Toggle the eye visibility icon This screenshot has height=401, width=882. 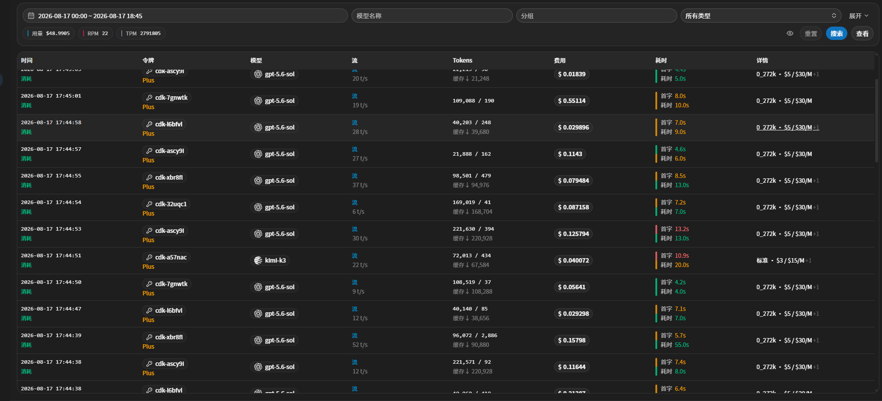pos(790,33)
